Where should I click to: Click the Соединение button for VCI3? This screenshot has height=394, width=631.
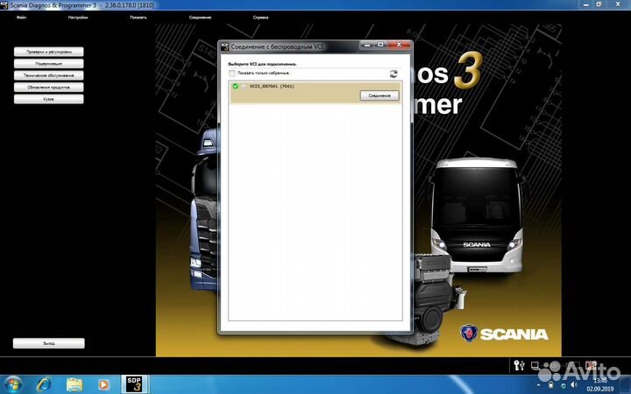(x=379, y=95)
